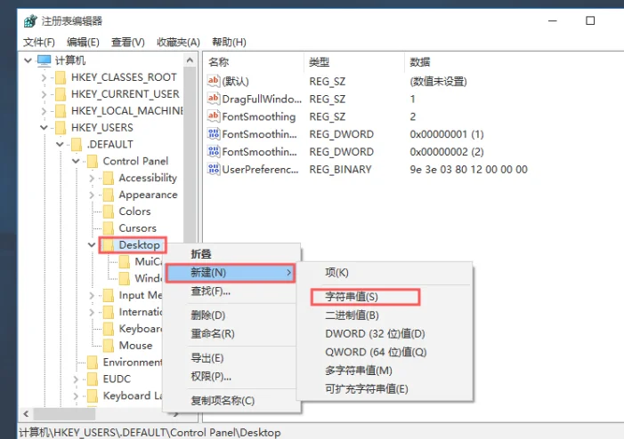Click the (默认) default value string icon
Viewport: 624px width, 439px height.
coord(214,81)
